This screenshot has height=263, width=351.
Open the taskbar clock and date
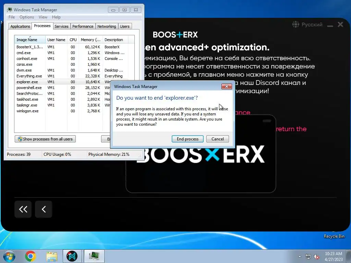334,256
